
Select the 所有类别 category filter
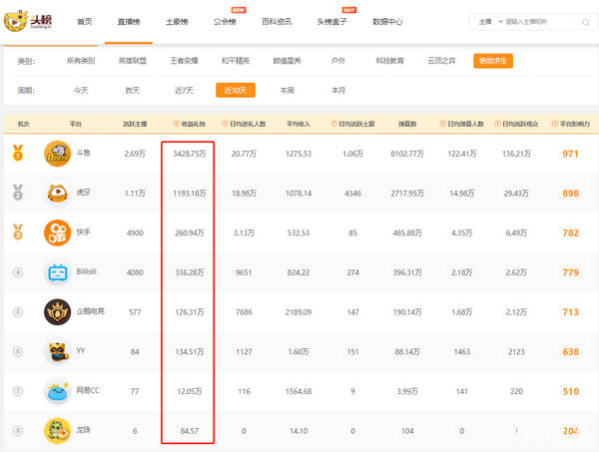pos(81,61)
